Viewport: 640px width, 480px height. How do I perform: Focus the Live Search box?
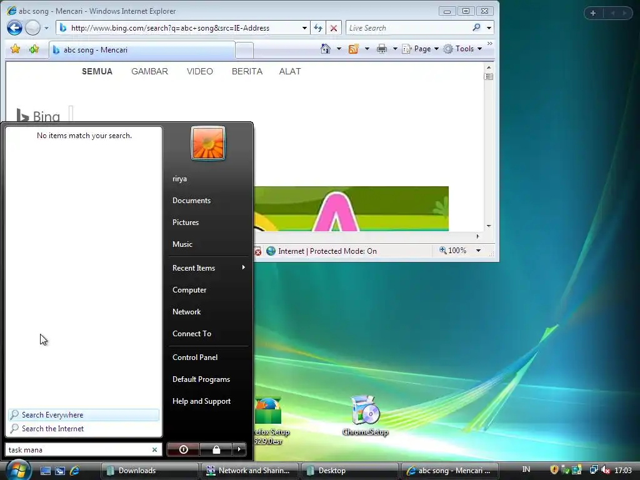408,27
